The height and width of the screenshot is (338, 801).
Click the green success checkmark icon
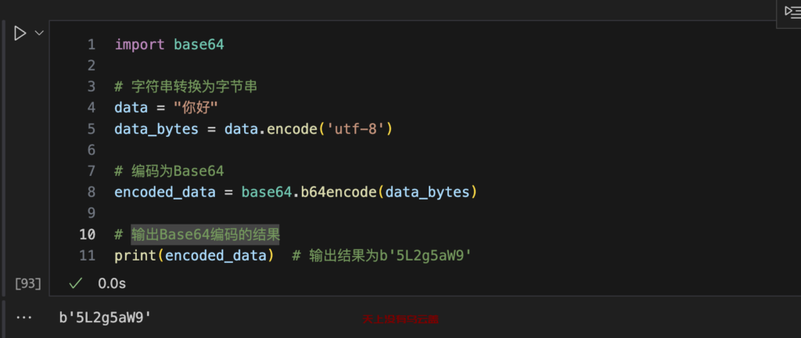tap(76, 283)
